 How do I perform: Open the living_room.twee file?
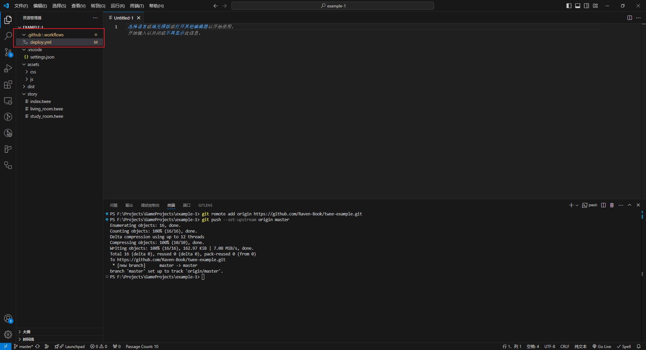[60, 109]
